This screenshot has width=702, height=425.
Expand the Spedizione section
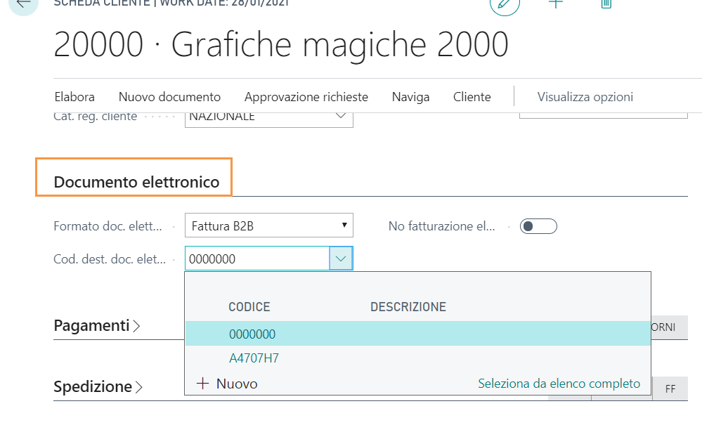point(98,387)
